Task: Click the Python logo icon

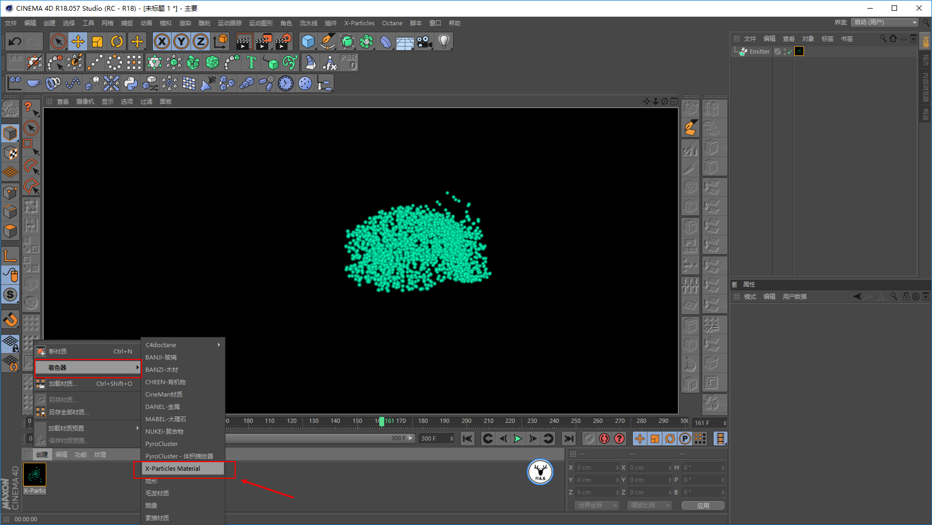Action: click(131, 83)
